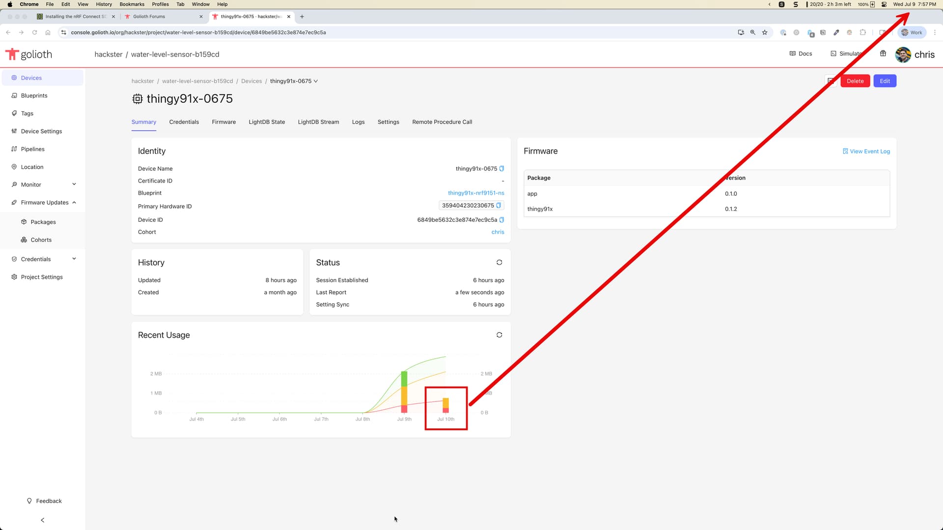Open Location in the sidebar
This screenshot has width=943, height=530.
coord(42,167)
